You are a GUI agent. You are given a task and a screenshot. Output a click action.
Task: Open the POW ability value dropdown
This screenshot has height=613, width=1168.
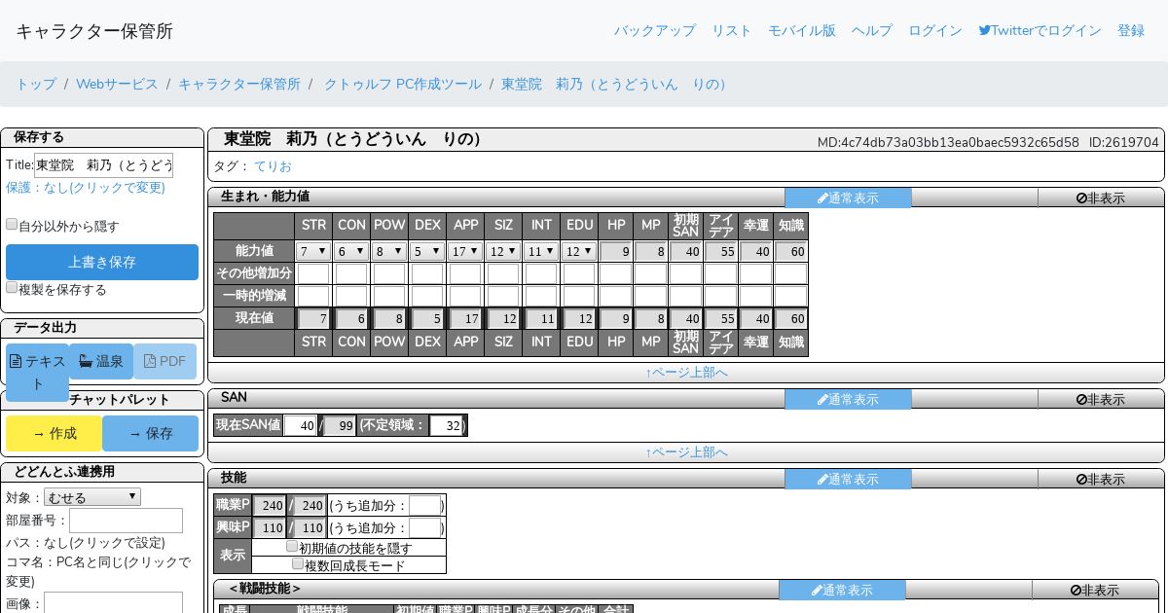[389, 251]
